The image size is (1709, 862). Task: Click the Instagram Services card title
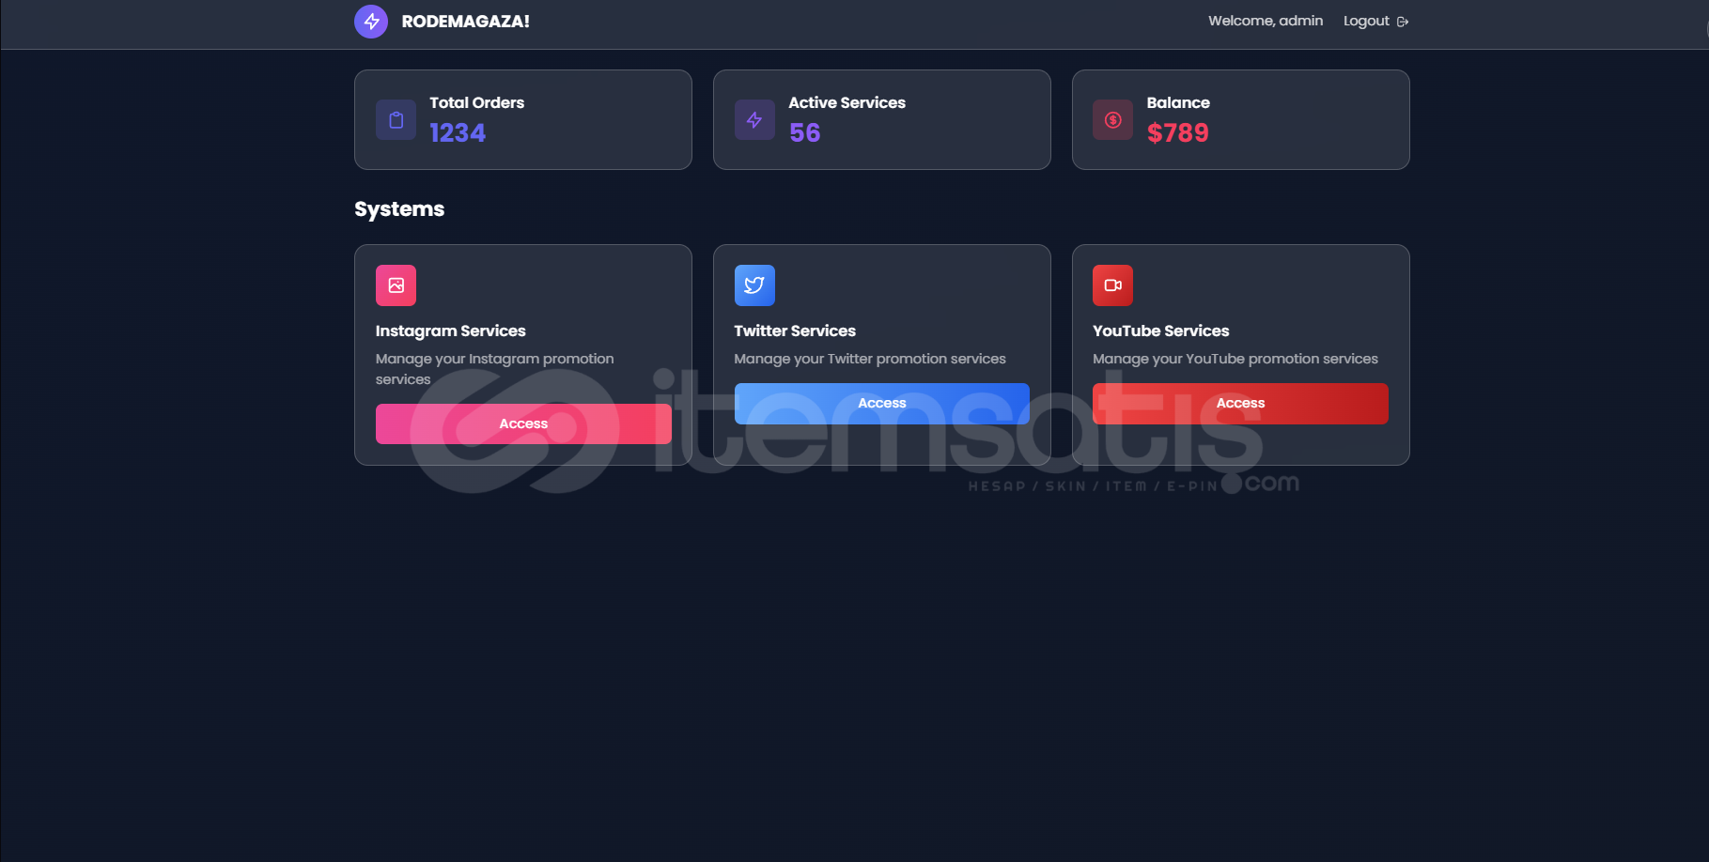[x=451, y=331]
